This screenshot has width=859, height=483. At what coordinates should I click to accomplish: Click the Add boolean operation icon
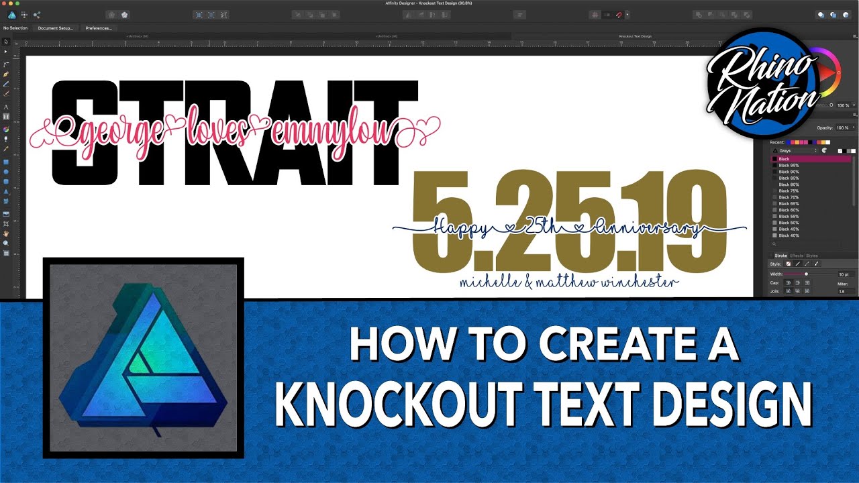coord(699,14)
